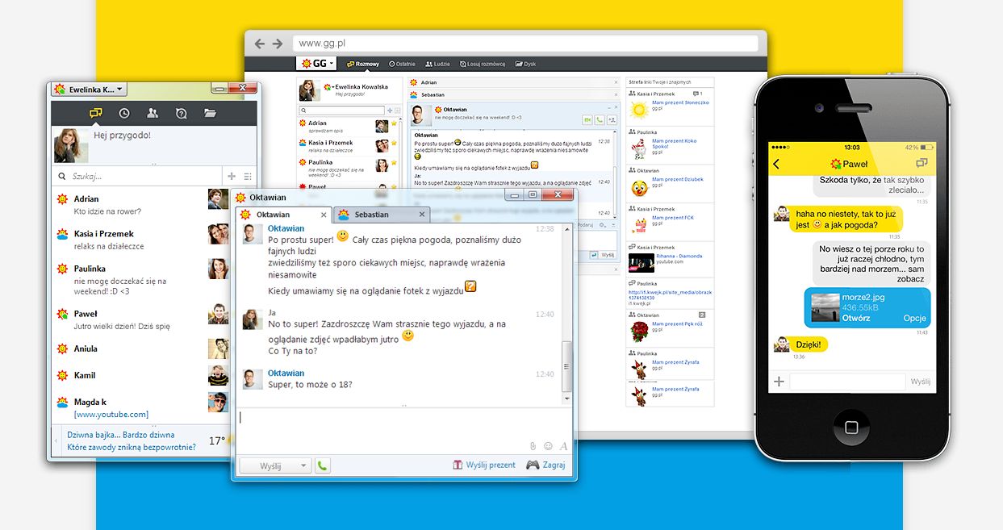Open the Disk folder icon in desktop window
This screenshot has height=530, width=1003.
click(210, 113)
